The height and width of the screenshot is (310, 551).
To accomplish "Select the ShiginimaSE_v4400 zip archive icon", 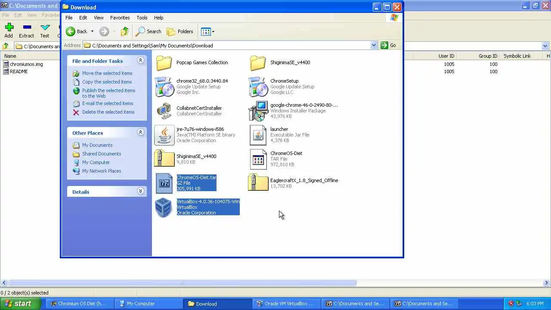I will pyautogui.click(x=164, y=158).
